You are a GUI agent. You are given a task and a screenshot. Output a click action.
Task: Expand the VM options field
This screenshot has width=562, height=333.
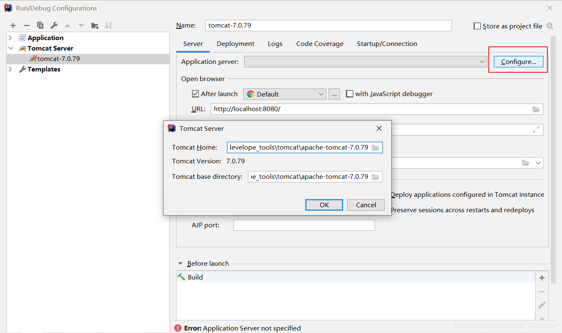tap(536, 130)
